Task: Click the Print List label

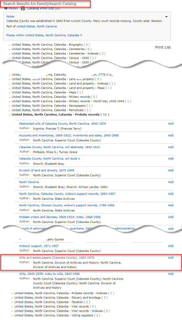Action: [163, 47]
